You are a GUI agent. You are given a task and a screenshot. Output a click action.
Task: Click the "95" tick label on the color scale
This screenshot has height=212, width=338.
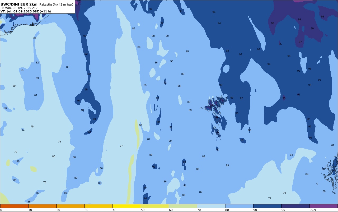click(x=283, y=210)
